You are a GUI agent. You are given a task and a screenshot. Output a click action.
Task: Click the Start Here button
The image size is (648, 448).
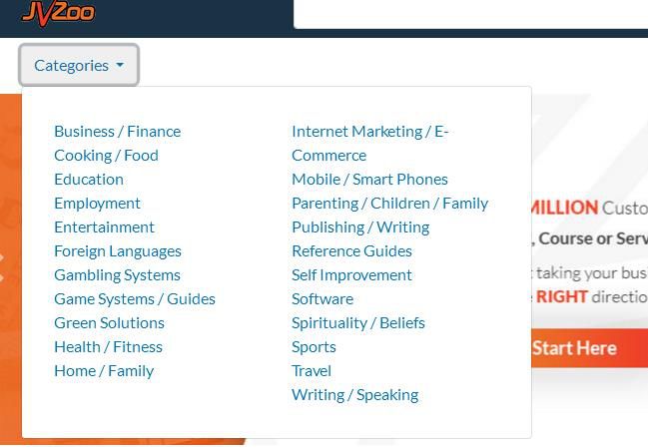(574, 348)
